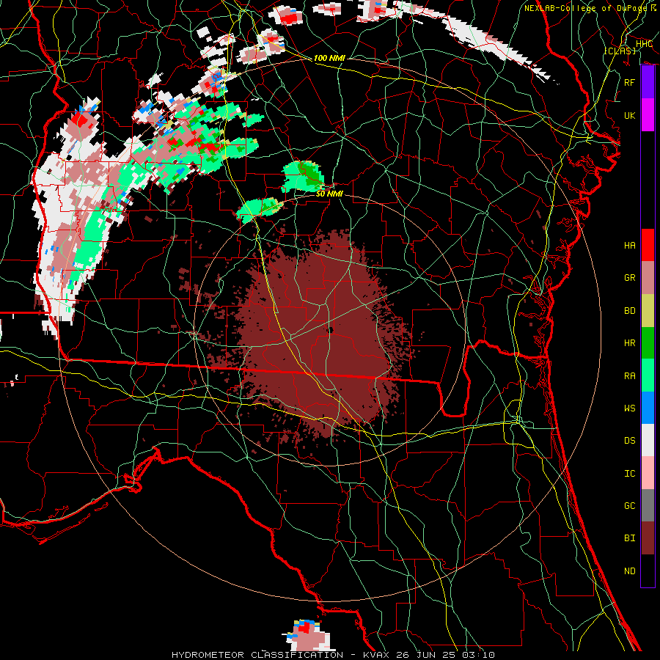Click the "BI" legend label
660x660 pixels.
630,538
